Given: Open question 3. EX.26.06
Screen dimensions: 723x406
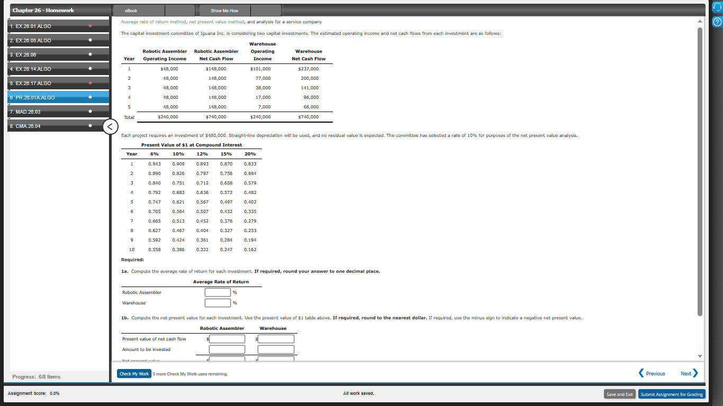Looking at the screenshot, I should (x=59, y=54).
